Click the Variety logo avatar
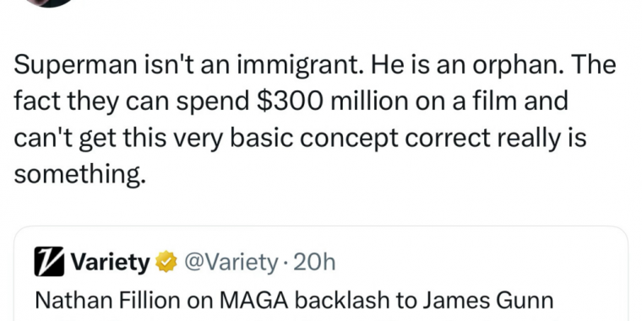642x321 pixels. coord(49,261)
